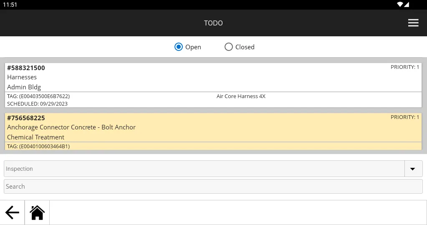Open the hamburger menu

[413, 23]
